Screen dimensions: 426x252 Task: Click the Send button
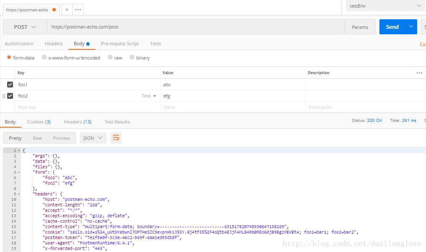click(x=392, y=27)
